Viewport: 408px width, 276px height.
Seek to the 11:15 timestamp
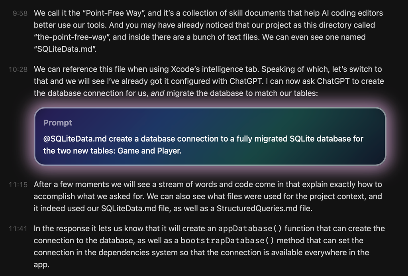[x=18, y=185]
